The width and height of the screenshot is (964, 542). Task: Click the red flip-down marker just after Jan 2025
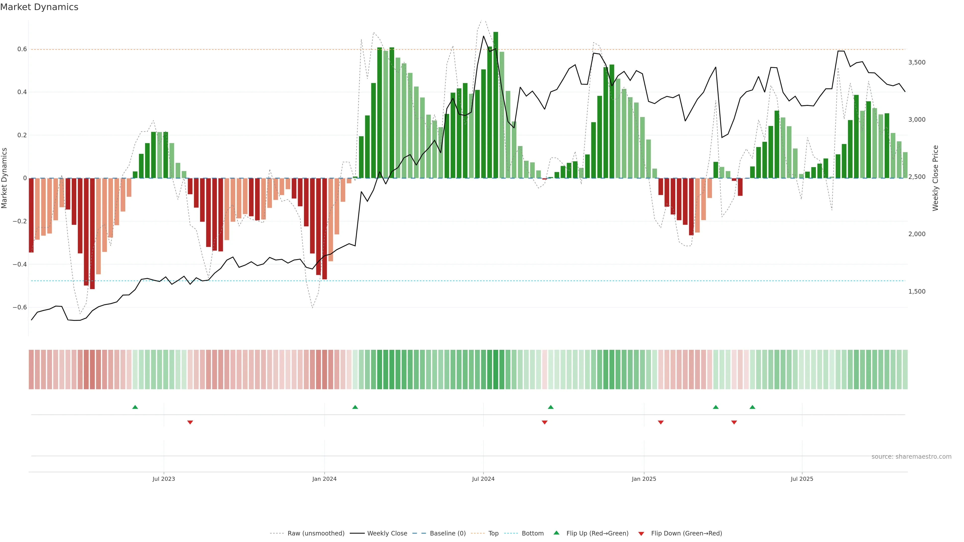coord(661,422)
